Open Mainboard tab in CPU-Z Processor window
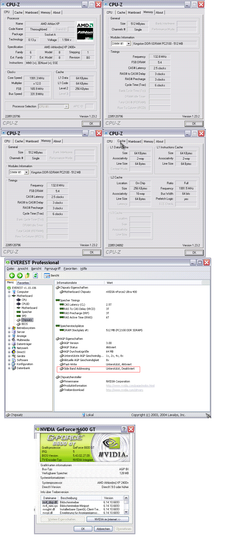Image resolution: width=226 pixels, height=552 pixels. click(32, 13)
